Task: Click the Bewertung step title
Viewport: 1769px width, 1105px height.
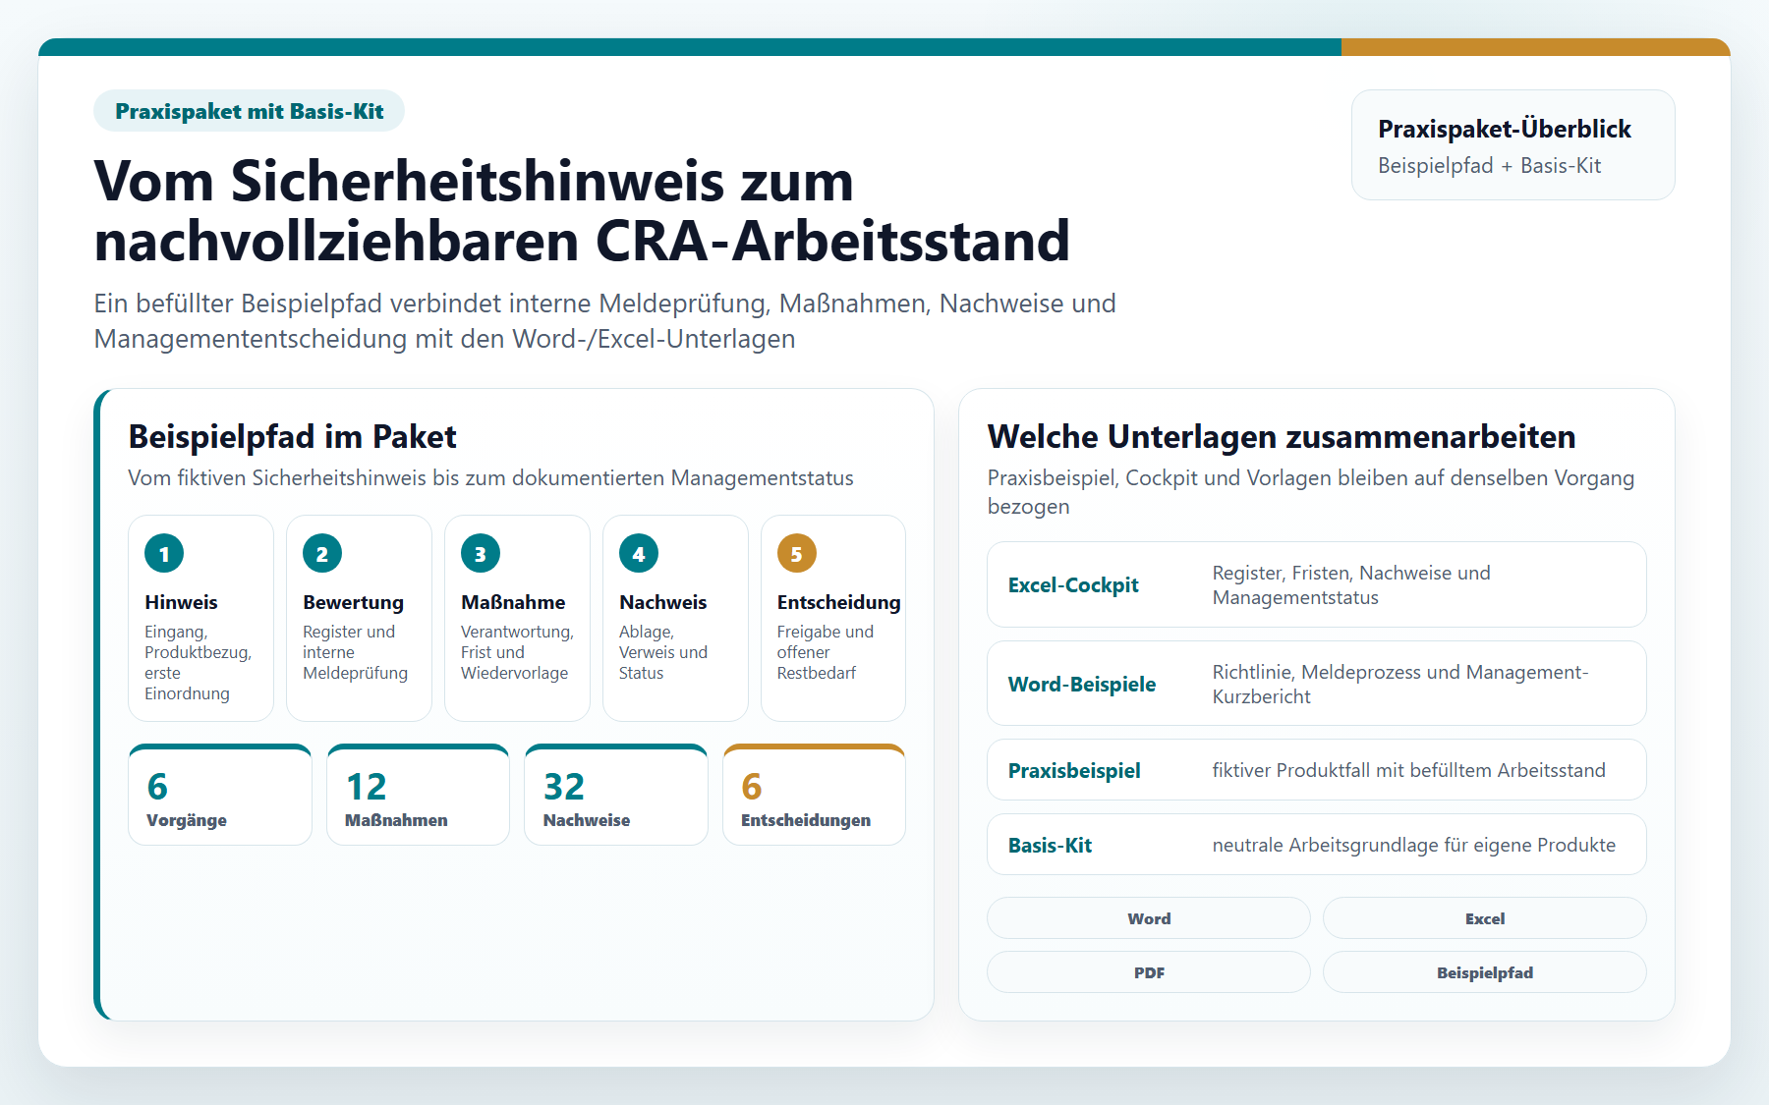Action: 353,602
